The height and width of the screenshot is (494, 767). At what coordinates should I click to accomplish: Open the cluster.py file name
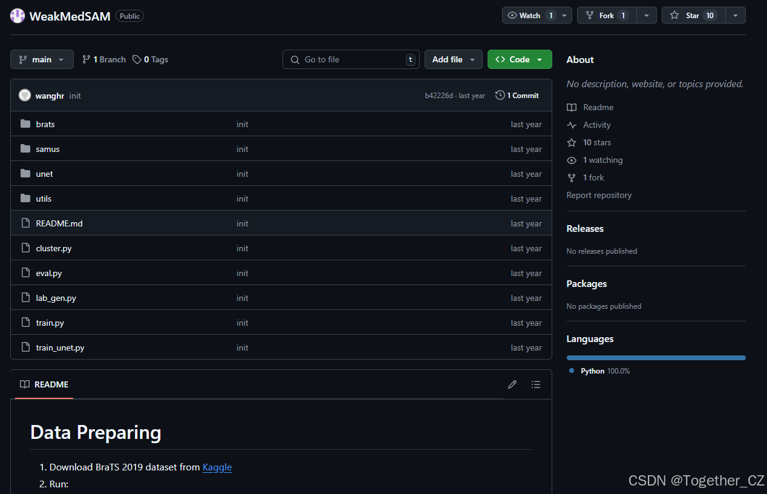54,248
